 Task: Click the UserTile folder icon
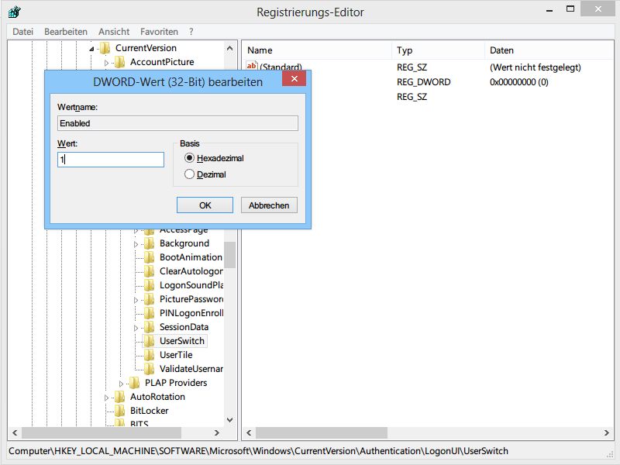[150, 355]
